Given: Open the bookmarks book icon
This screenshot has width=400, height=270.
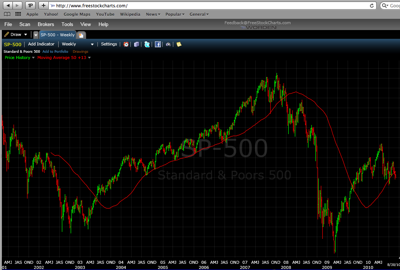Looking at the screenshot, I should 7,14.
